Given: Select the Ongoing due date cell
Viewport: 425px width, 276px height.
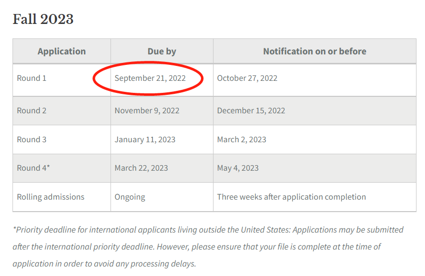Looking at the screenshot, I should tap(129, 197).
